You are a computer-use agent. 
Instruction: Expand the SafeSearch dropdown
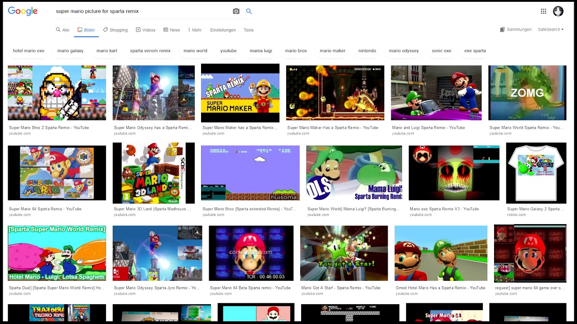pos(550,30)
